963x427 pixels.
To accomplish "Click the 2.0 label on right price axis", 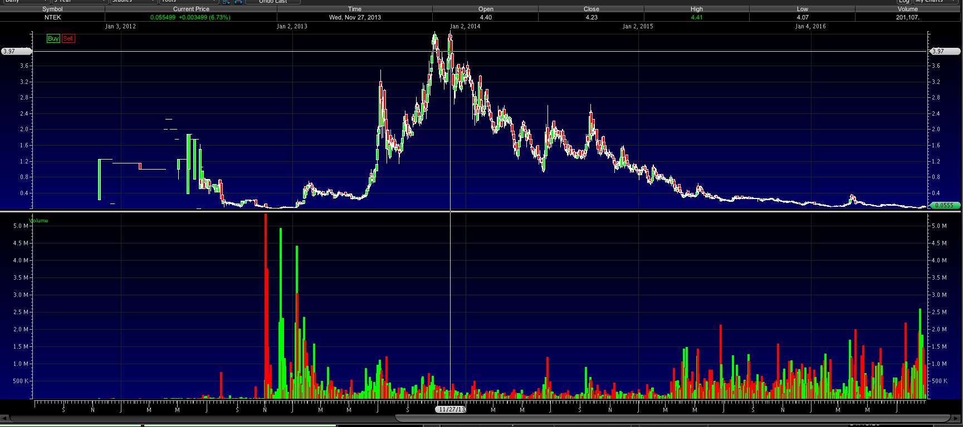I will [936, 129].
